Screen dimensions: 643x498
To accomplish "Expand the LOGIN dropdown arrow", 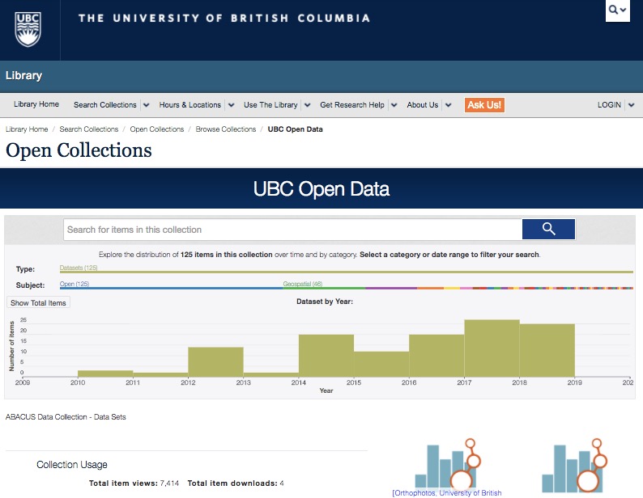I will pyautogui.click(x=631, y=105).
